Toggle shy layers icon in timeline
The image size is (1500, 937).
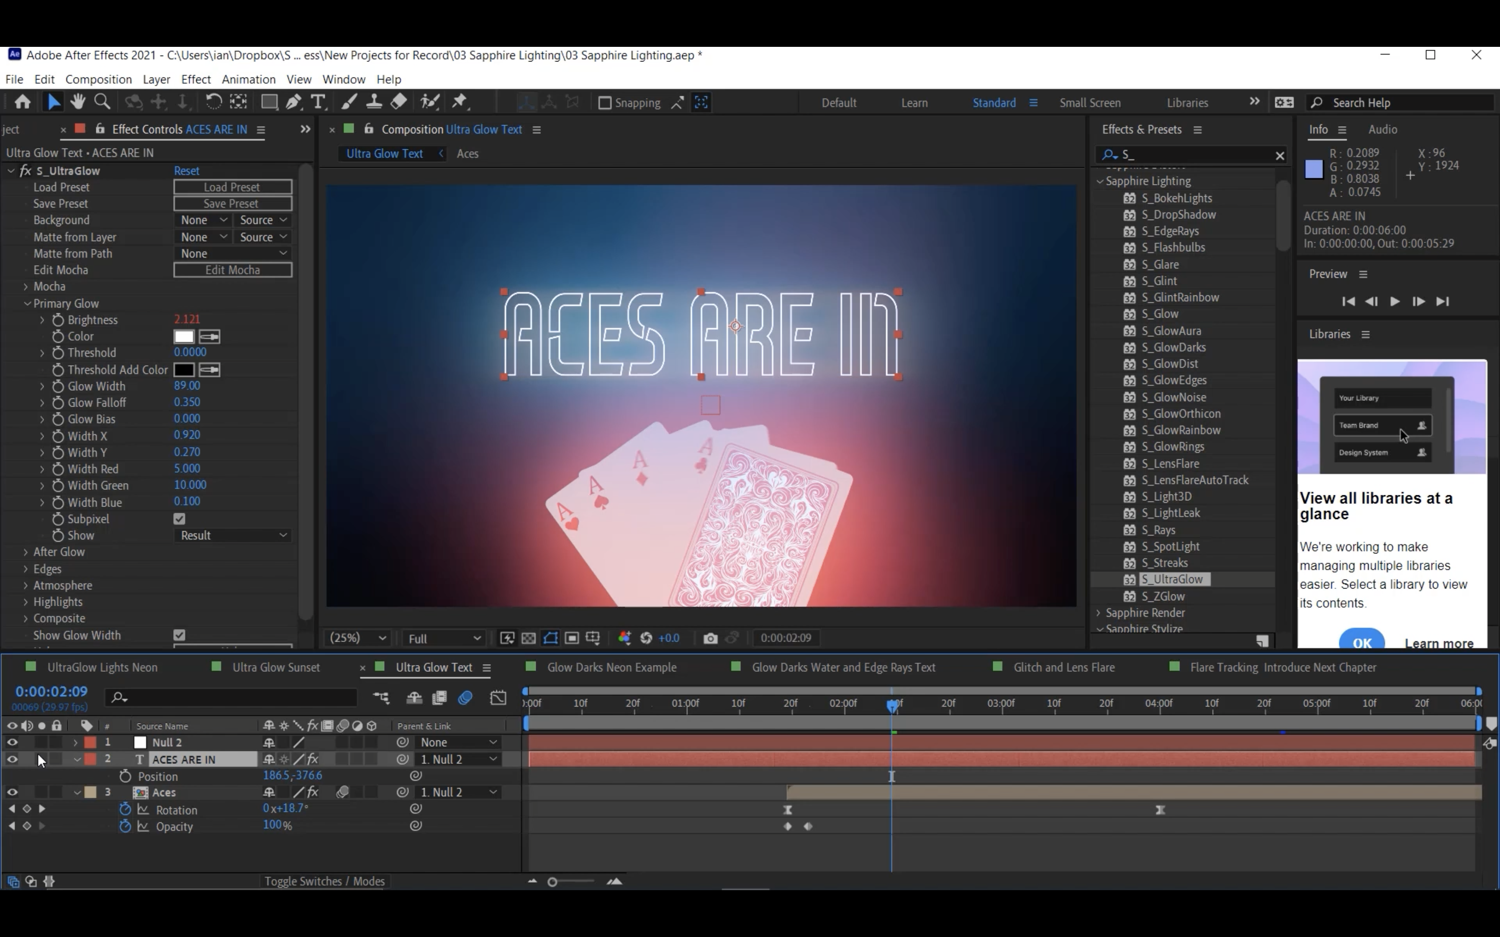[x=414, y=699]
